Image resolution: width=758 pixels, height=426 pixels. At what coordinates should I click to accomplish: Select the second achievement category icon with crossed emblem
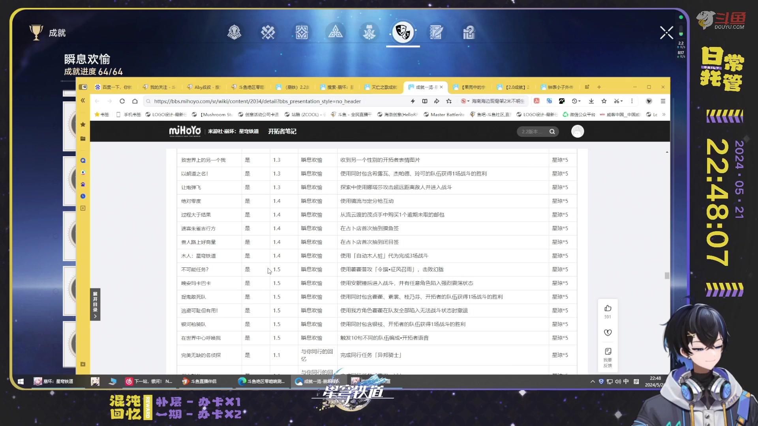268,32
